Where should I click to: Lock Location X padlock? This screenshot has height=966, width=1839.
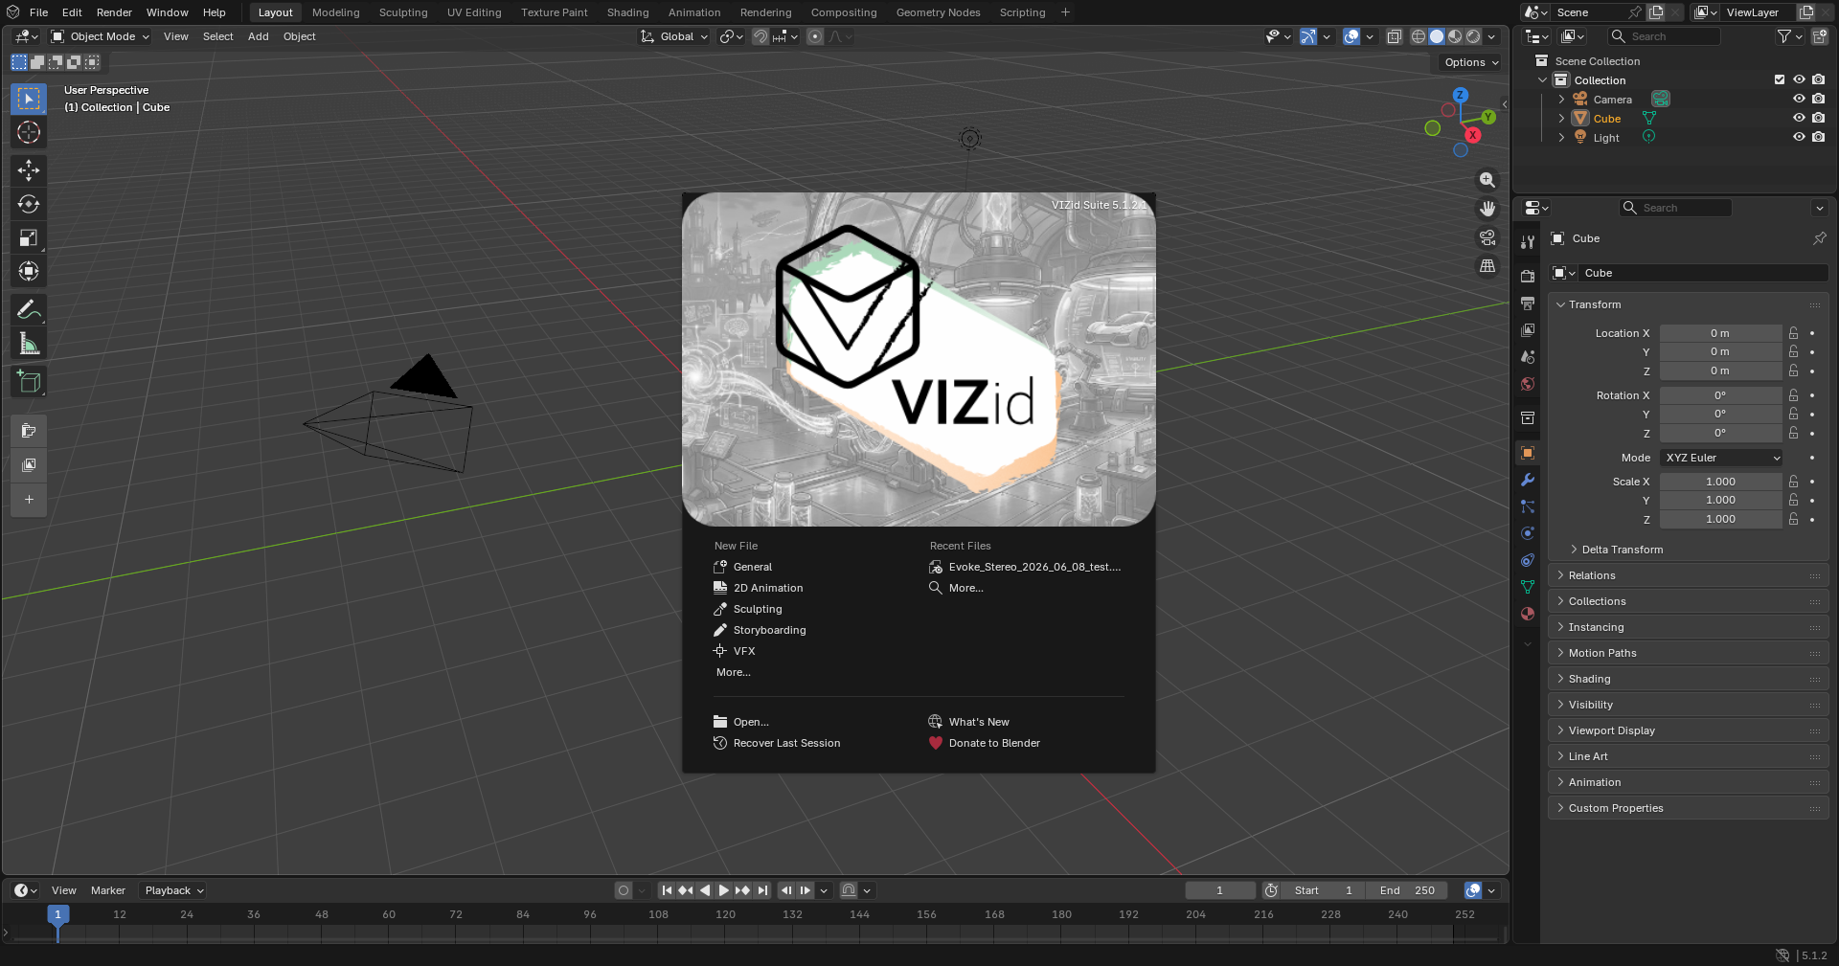pyautogui.click(x=1794, y=333)
